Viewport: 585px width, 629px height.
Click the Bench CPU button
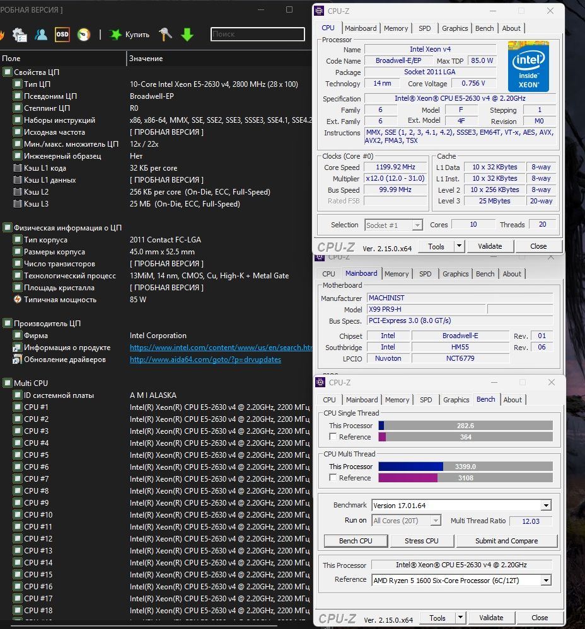pos(356,541)
